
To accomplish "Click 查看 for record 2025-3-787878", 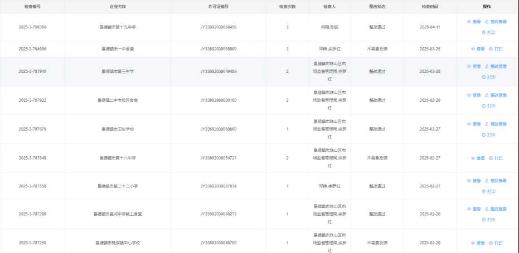I will (474, 123).
